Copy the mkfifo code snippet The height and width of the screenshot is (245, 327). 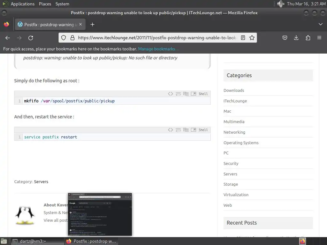[x=186, y=94]
